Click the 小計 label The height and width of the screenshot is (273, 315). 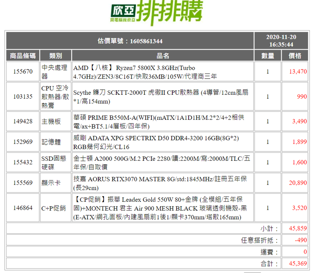(x=269, y=228)
